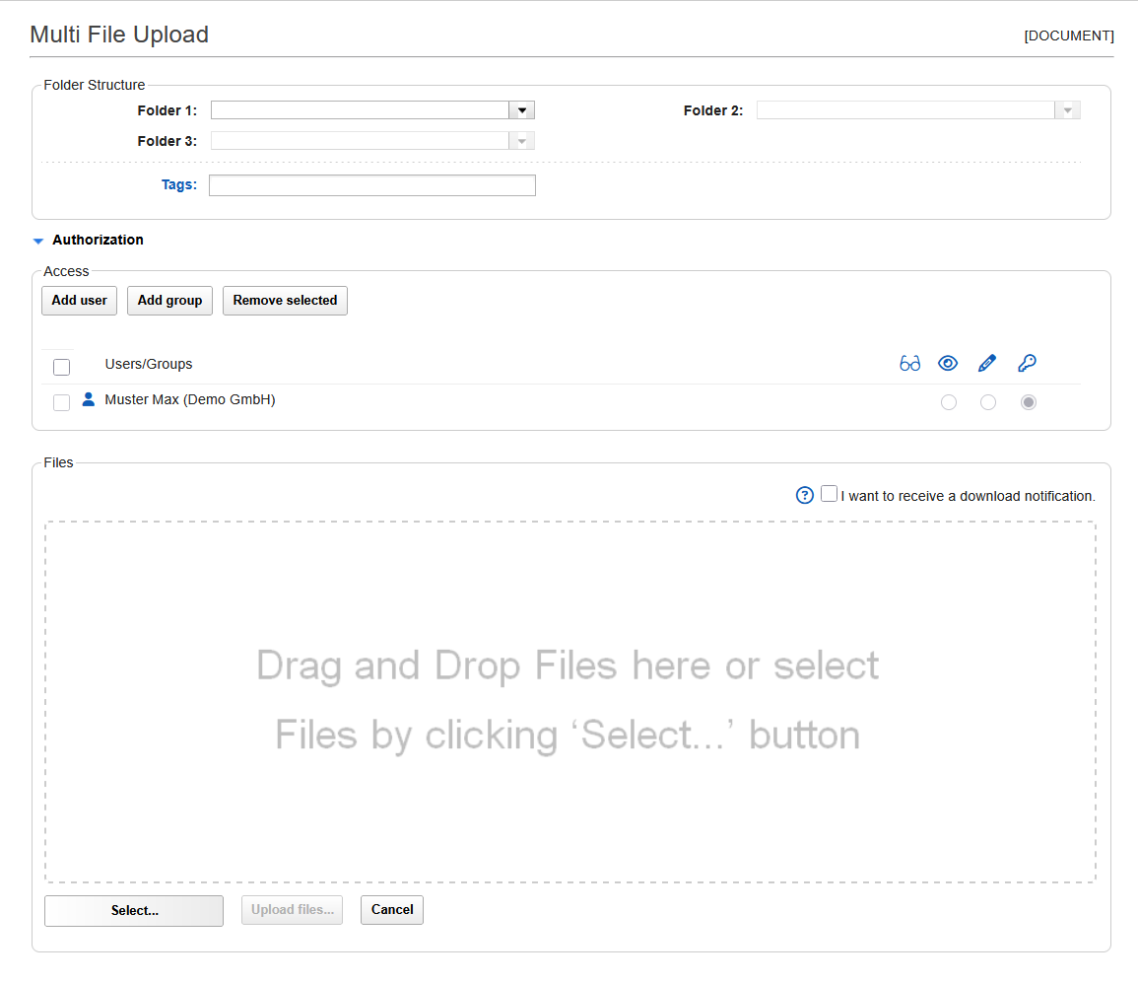Select view permission radio for Muster Max
This screenshot has height=983, width=1138.
click(949, 402)
